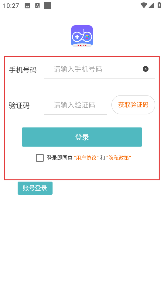The height and width of the screenshot is (292, 164).
Task: Tap the game controller app logo
Action: tap(82, 36)
